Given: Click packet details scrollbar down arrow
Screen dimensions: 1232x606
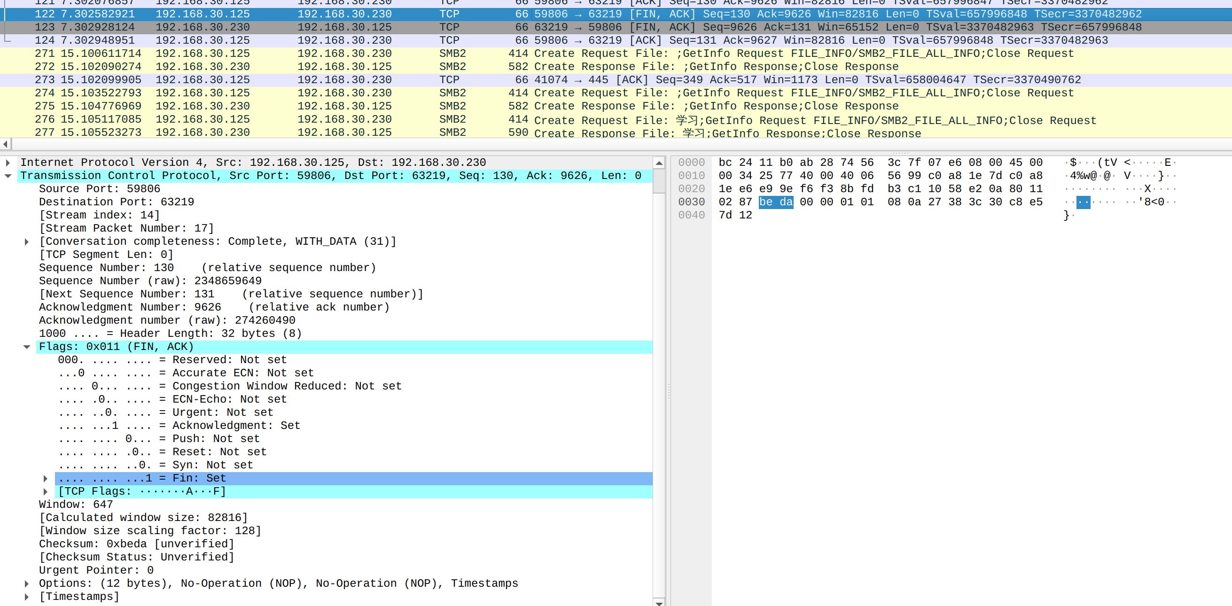Looking at the screenshot, I should point(659,602).
